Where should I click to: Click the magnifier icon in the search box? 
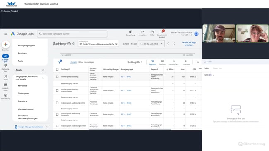(x=40, y=34)
